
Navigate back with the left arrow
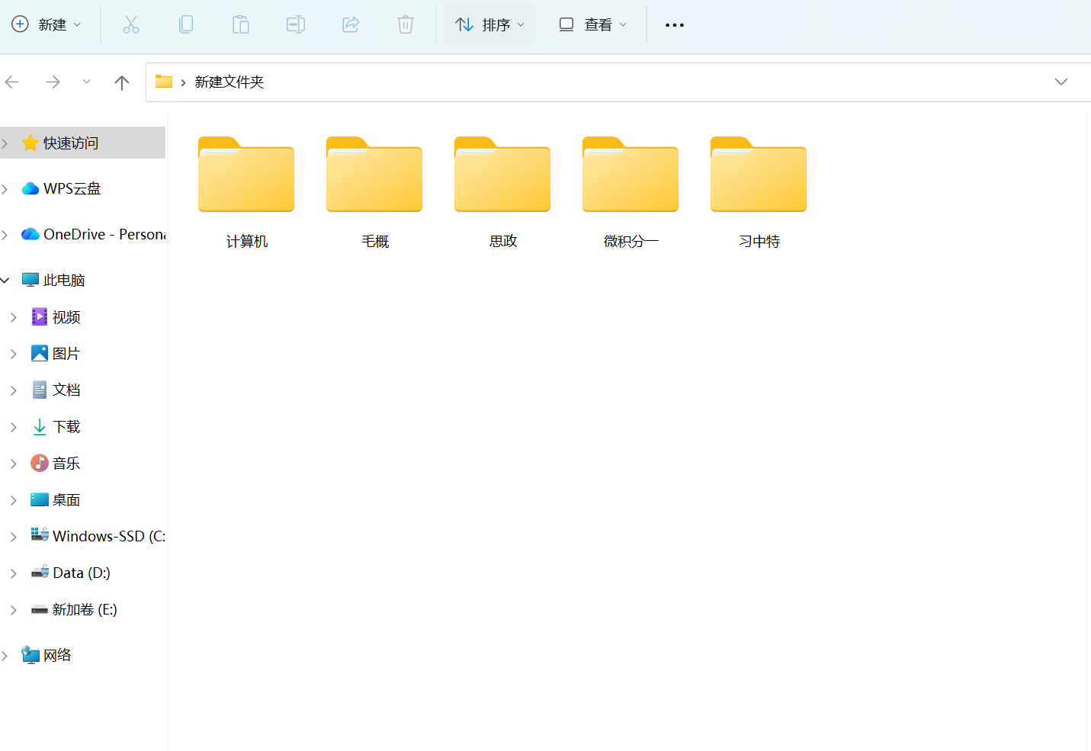[13, 82]
